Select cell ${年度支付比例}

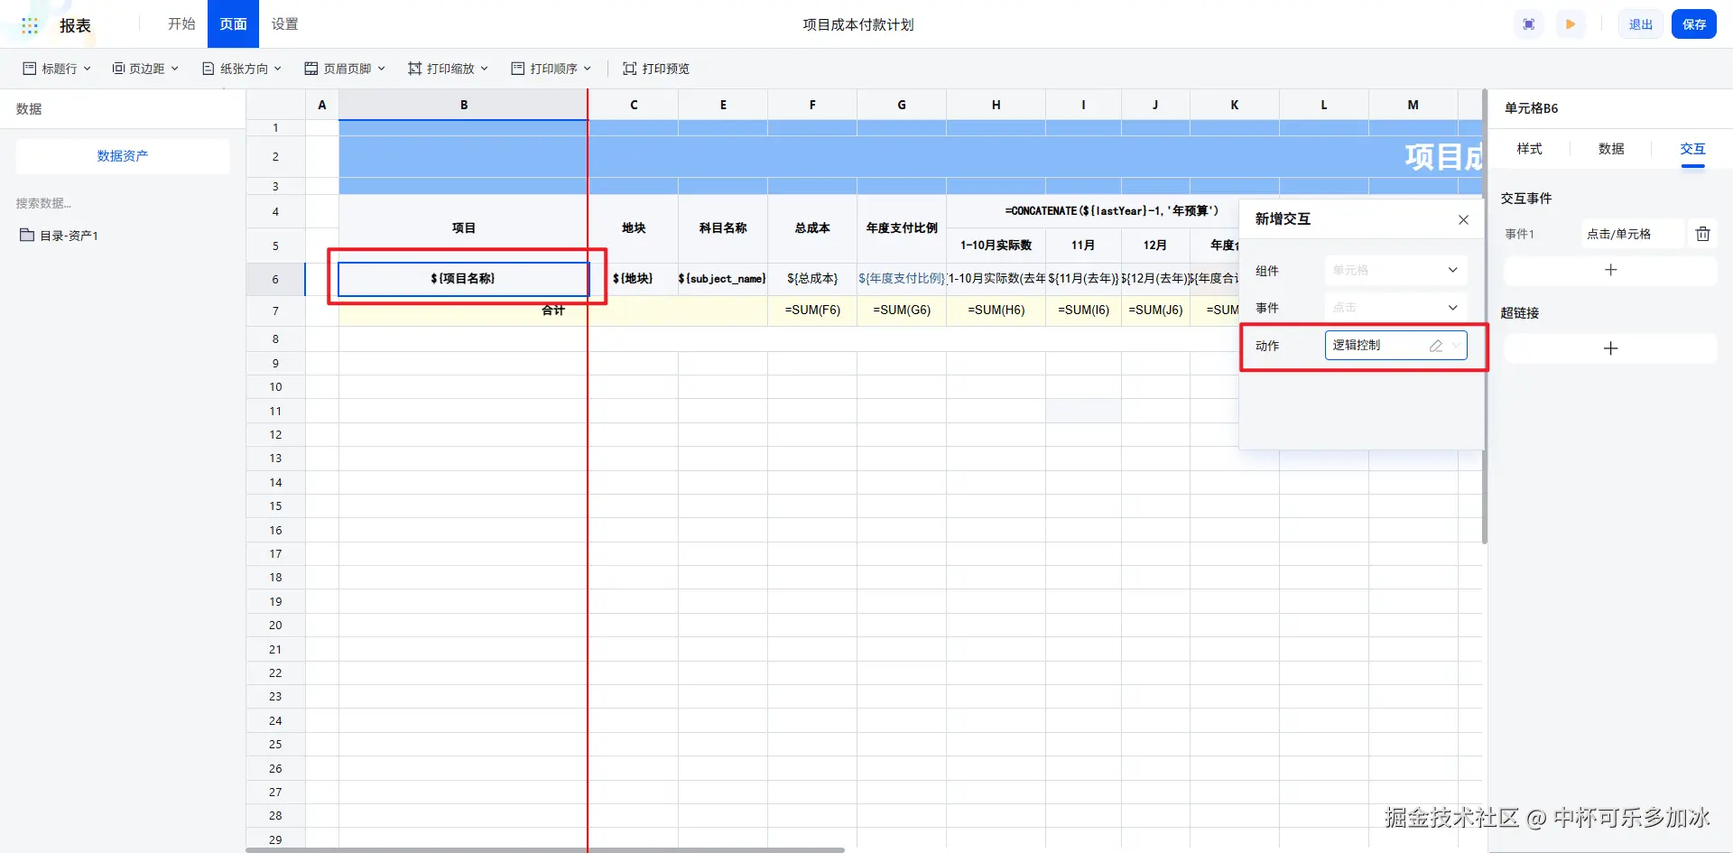902,279
